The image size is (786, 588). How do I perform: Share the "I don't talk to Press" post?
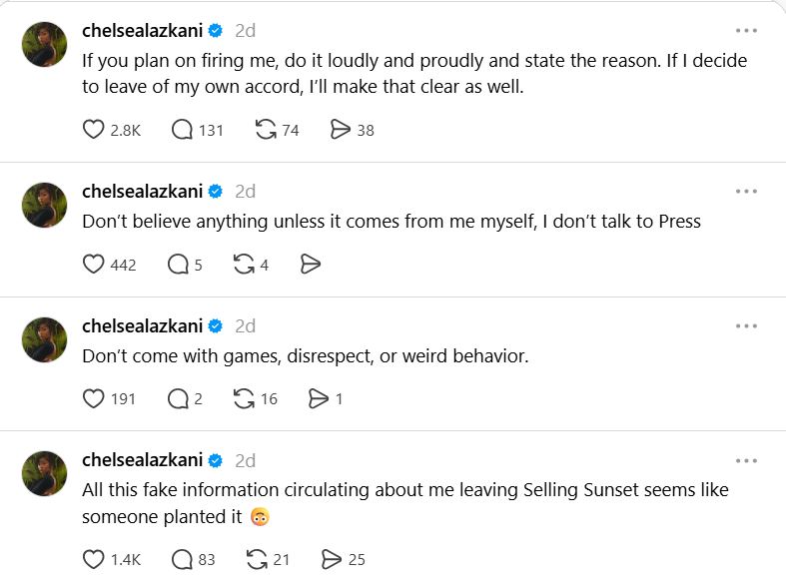(311, 265)
